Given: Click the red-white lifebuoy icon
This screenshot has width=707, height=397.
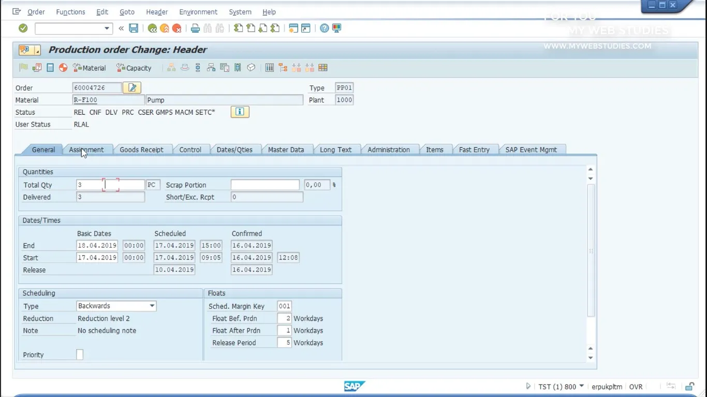Looking at the screenshot, I should (63, 68).
